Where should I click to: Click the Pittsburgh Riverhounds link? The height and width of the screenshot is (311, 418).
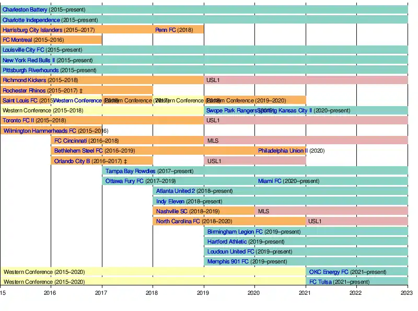pos(30,70)
